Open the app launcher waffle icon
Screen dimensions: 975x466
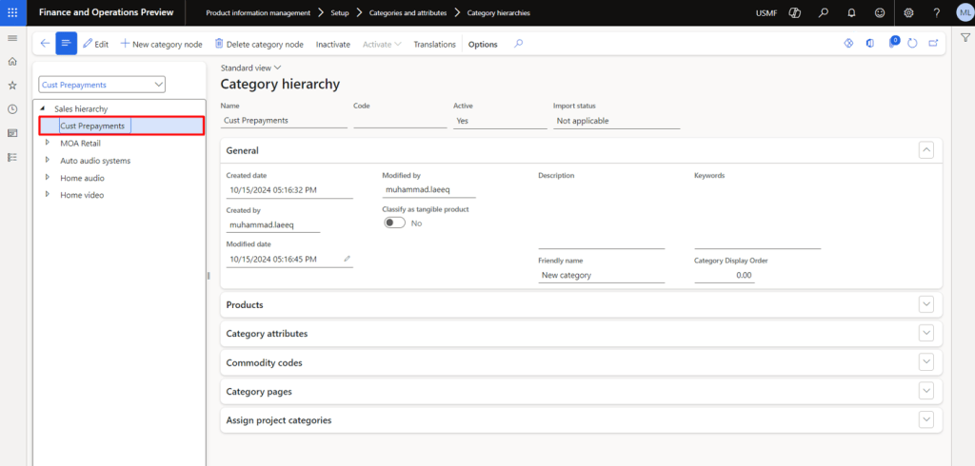pyautogui.click(x=12, y=12)
